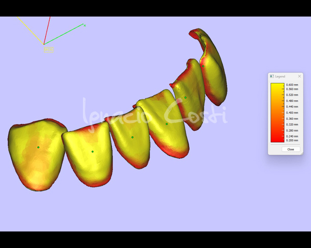Click the 0.400 mm legend label

[292, 113]
